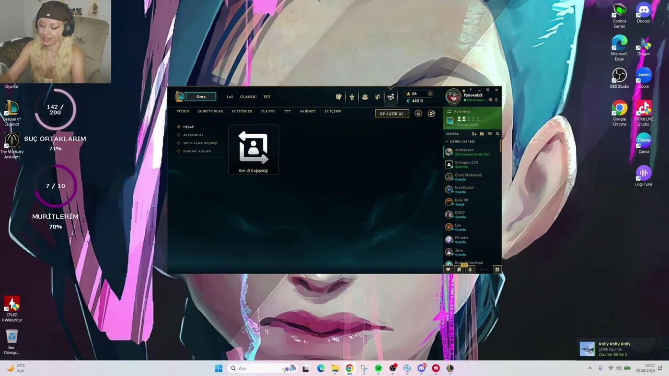Image resolution: width=669 pixels, height=376 pixels.
Task: Create a new friend folder in SOSYAL panel
Action: [482, 134]
